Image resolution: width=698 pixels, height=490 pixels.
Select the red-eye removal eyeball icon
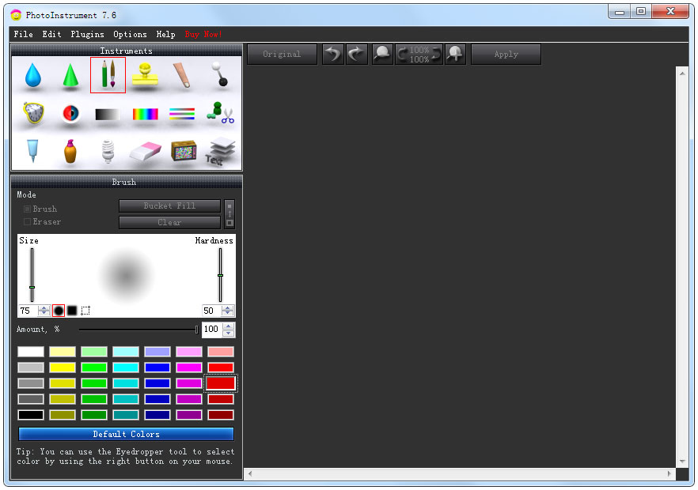(x=70, y=113)
